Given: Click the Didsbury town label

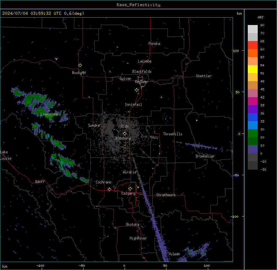Looking at the screenshot, I should coord(123,138).
